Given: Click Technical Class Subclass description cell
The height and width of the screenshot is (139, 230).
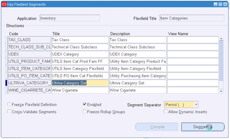Looking at the screenshot, I should click(138, 47).
